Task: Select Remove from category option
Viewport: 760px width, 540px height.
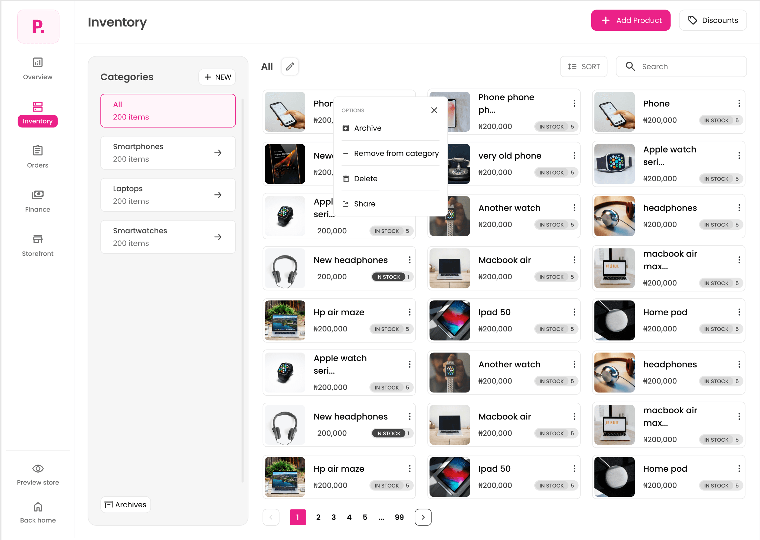Action: (x=396, y=153)
